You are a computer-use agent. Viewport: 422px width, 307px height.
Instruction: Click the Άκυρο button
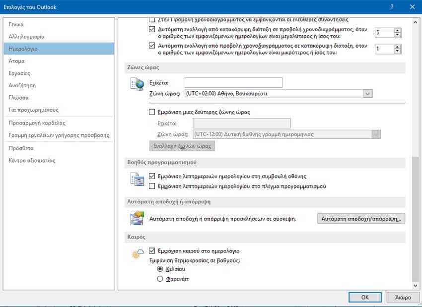click(403, 297)
